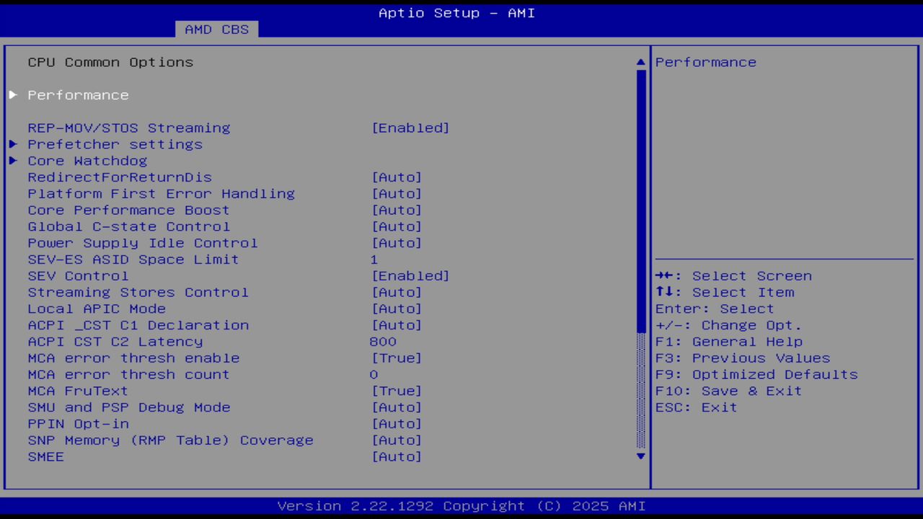The image size is (923, 519).
Task: Change Core Performance Boost Auto value
Action: 397,210
